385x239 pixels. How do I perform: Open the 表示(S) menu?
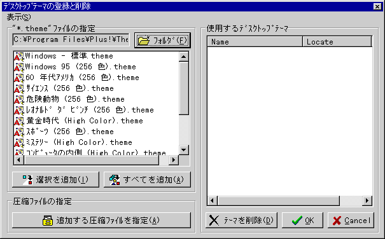pos(18,17)
